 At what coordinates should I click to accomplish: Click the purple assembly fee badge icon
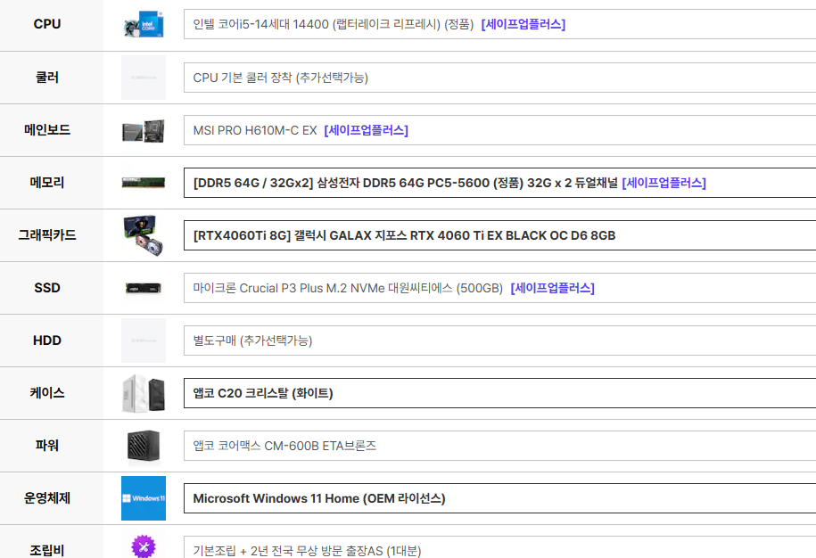click(144, 546)
